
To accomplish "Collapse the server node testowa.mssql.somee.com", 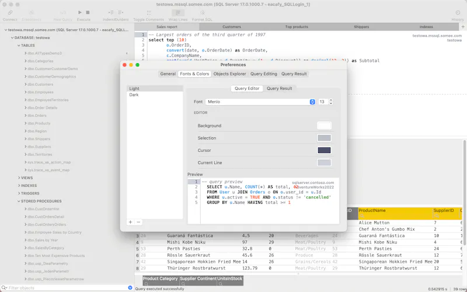I will pos(6,30).
